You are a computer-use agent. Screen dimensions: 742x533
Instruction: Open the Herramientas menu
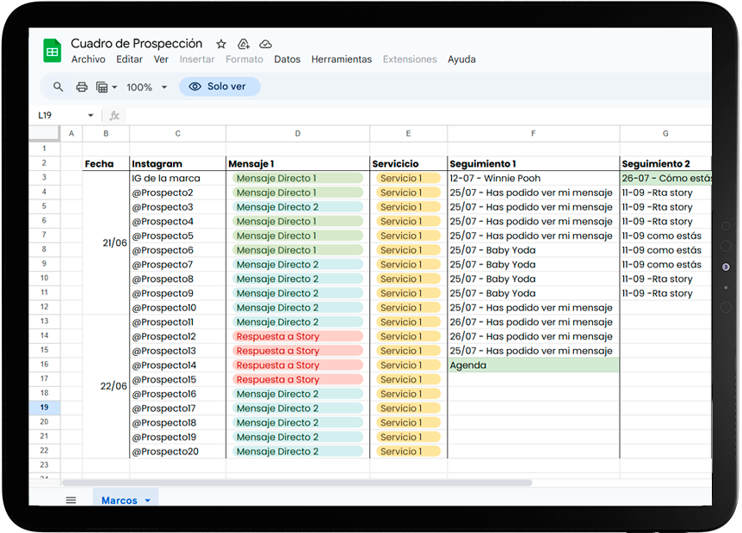[x=341, y=59]
